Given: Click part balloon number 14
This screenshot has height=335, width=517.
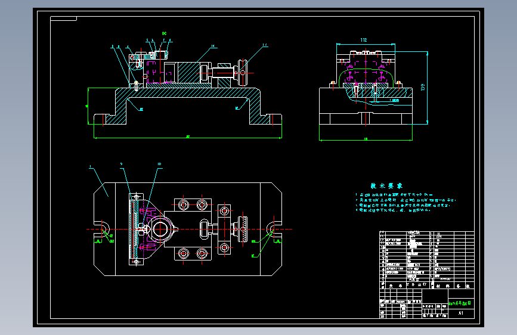Looking at the screenshot, I should click(x=213, y=46).
